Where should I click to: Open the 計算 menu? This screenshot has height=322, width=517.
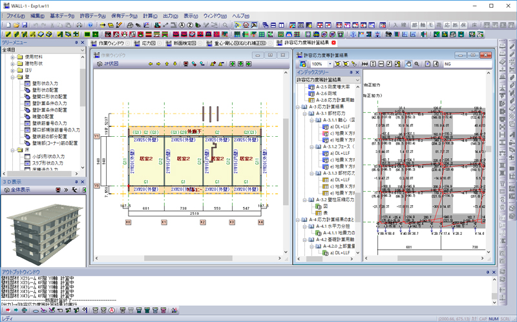[x=149, y=15]
